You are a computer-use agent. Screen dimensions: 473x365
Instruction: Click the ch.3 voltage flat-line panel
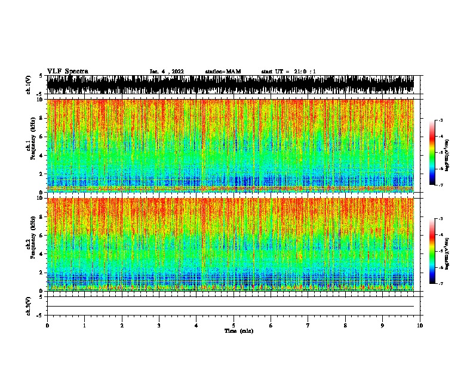click(233, 306)
